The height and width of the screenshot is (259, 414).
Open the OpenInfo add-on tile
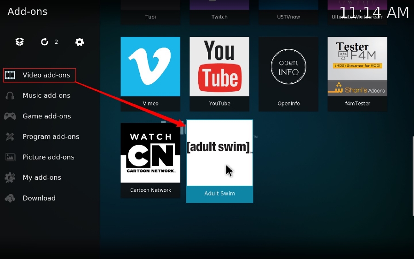coord(288,74)
